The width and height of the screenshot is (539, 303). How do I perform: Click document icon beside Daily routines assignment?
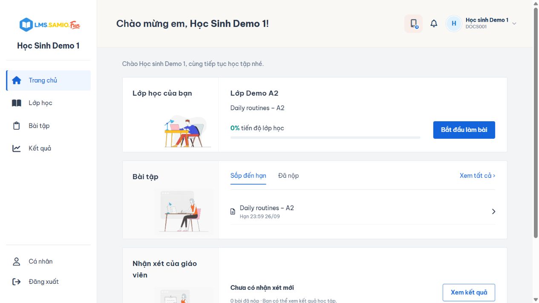coord(233,212)
